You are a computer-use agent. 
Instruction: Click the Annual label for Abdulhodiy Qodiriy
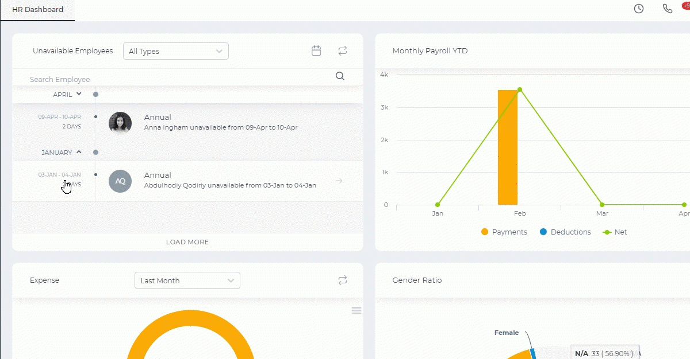pos(158,175)
